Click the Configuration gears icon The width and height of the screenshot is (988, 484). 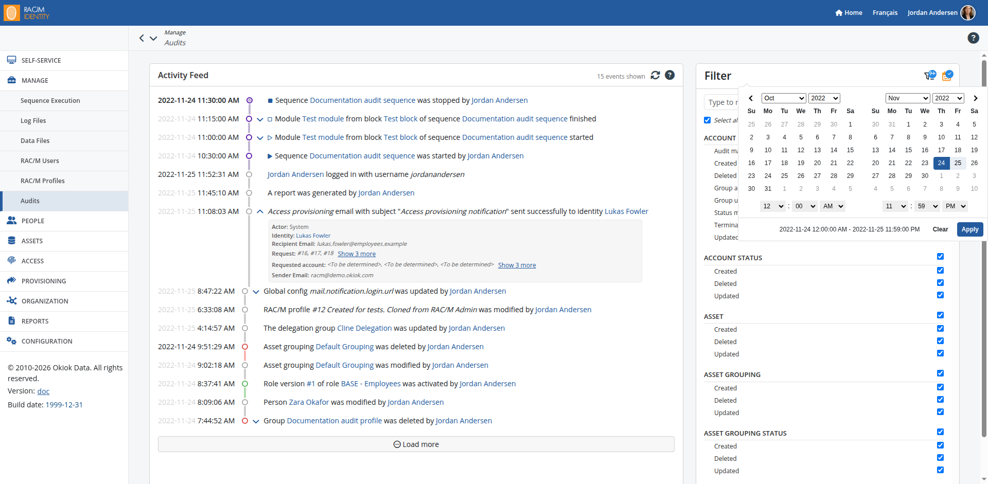(11, 341)
